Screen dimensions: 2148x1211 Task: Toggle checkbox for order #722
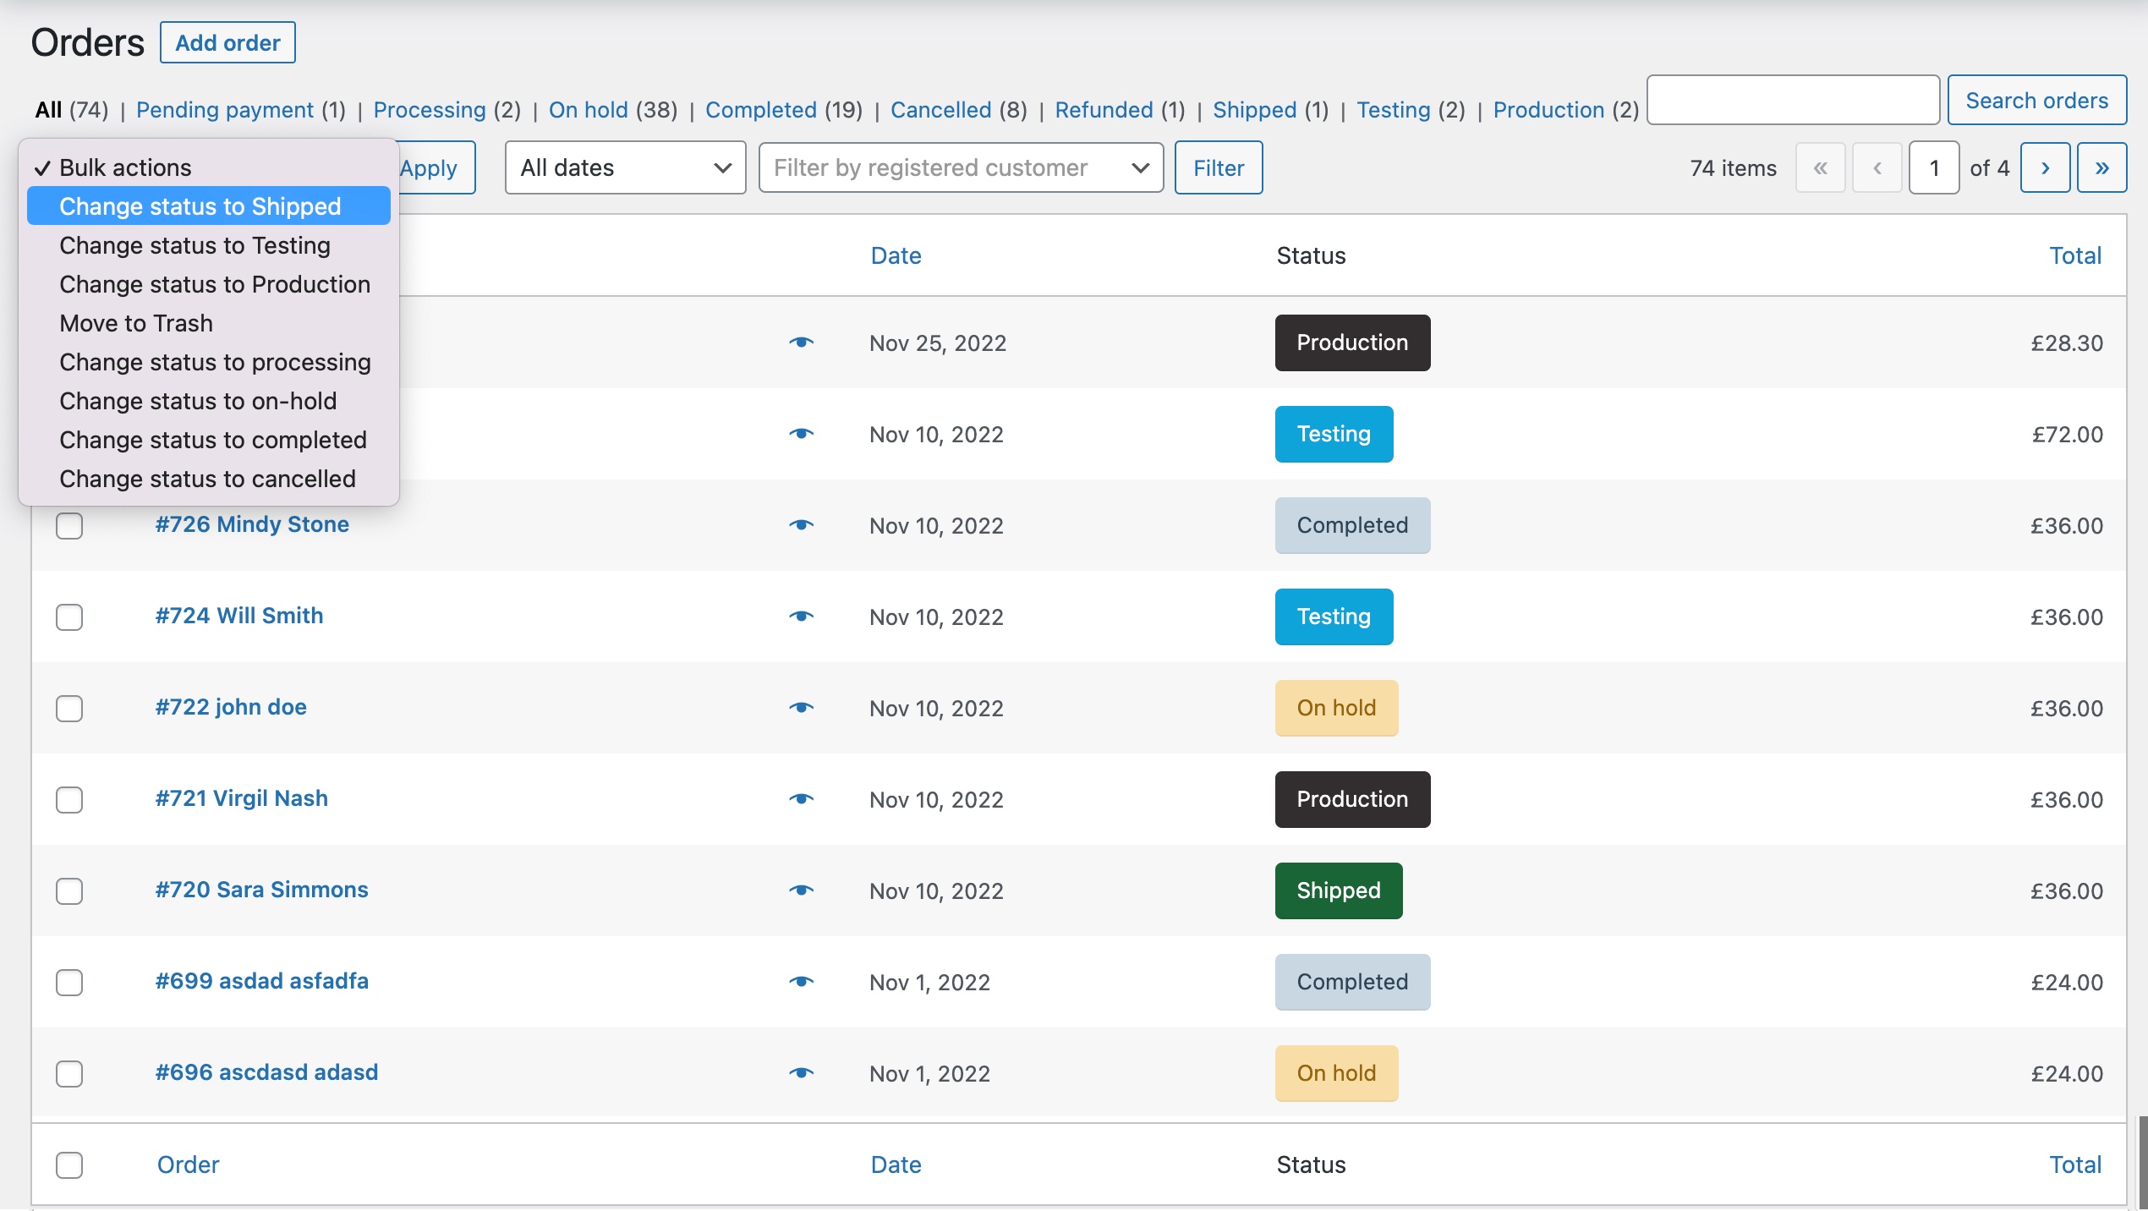(x=69, y=706)
